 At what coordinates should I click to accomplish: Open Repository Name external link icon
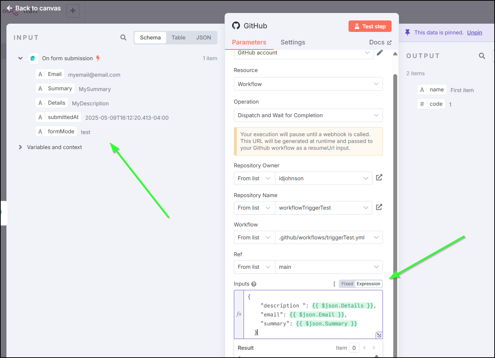pyautogui.click(x=379, y=207)
